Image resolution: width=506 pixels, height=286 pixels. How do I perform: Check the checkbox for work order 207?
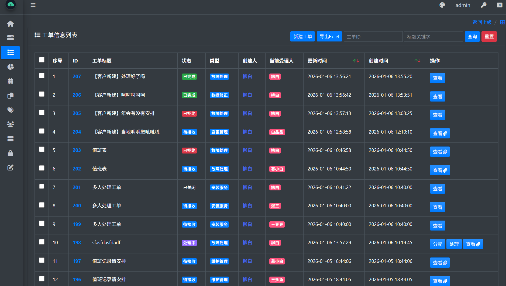click(x=42, y=76)
